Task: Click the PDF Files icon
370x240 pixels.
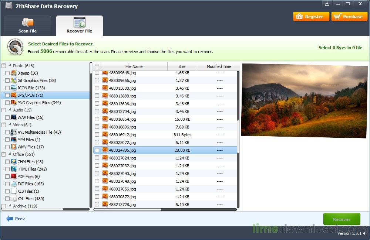Action: coord(14,176)
